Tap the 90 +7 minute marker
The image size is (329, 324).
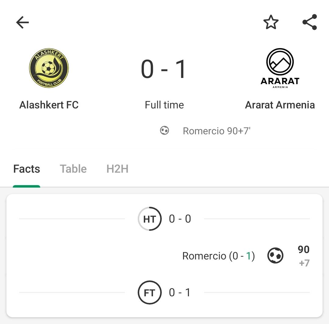(x=304, y=256)
